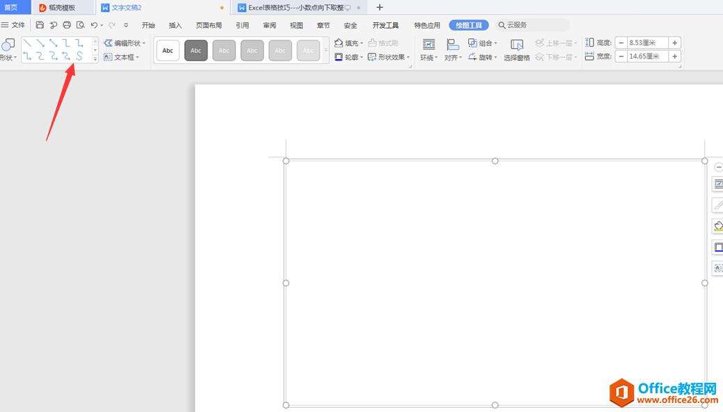
Task: Open the 插入 ribbon tab
Action: click(175, 25)
